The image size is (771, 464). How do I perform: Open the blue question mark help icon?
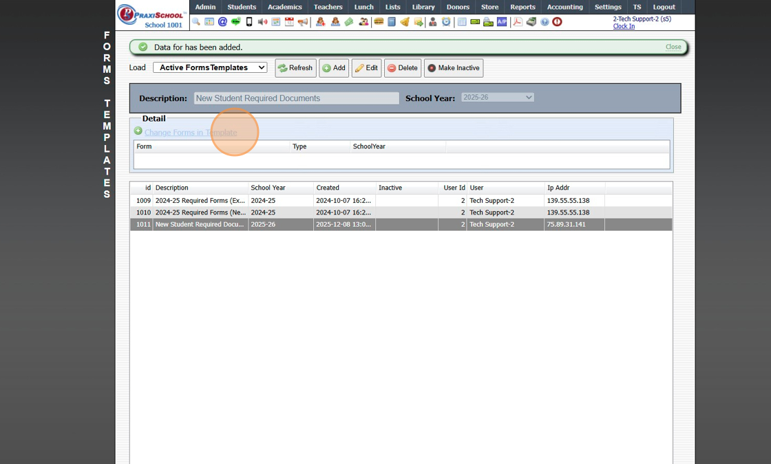click(545, 21)
